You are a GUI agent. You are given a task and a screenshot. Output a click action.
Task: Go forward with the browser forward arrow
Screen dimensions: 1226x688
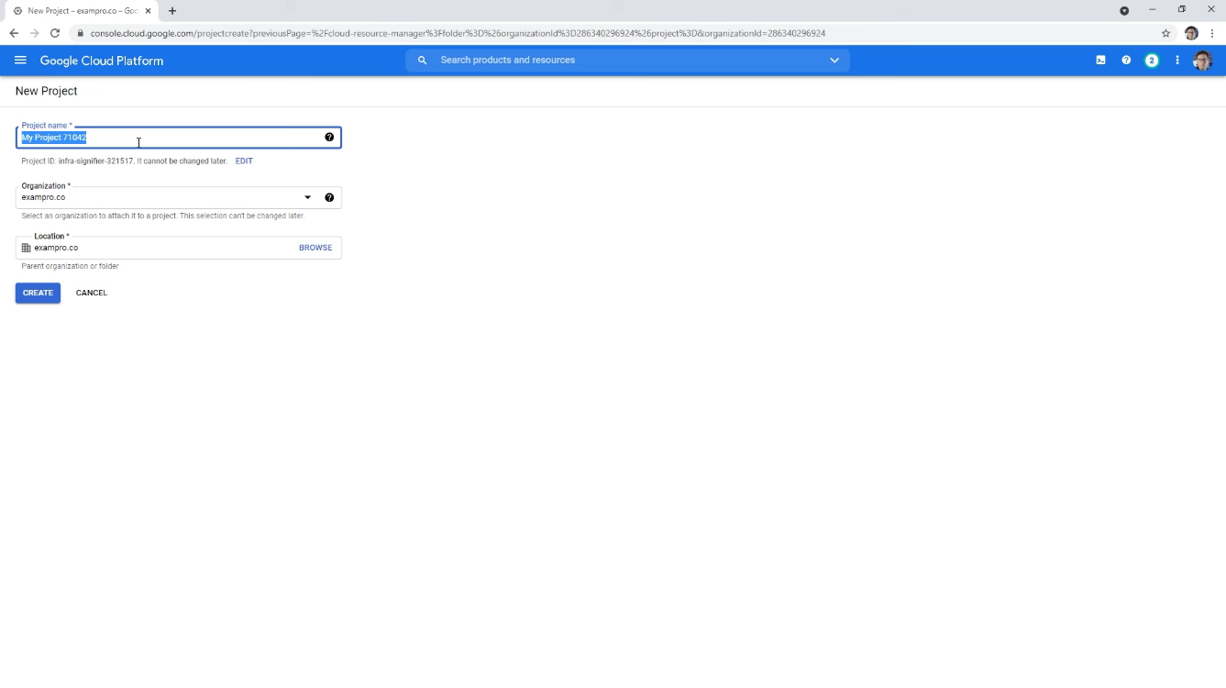pyautogui.click(x=34, y=33)
